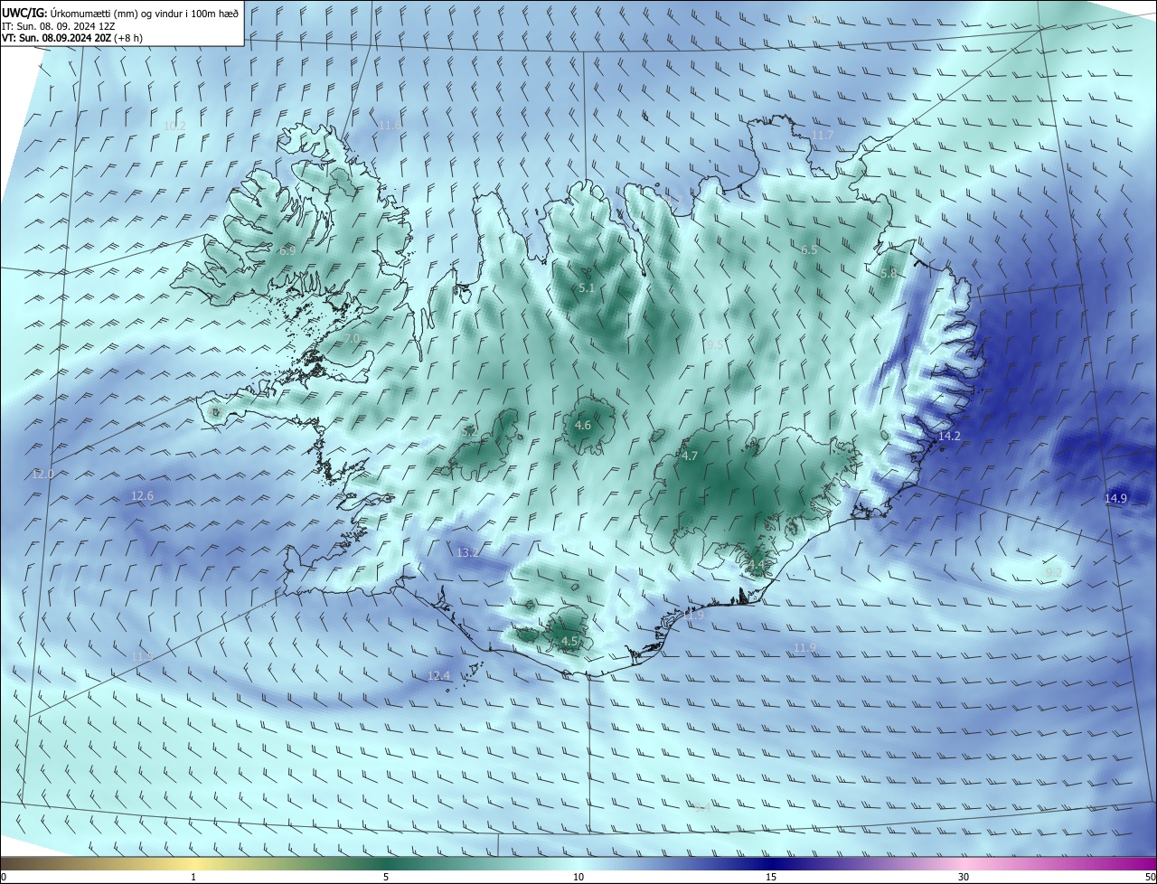Click the 4.5 value on the southern glacier
Screen dimensions: 1157x884
coord(569,641)
